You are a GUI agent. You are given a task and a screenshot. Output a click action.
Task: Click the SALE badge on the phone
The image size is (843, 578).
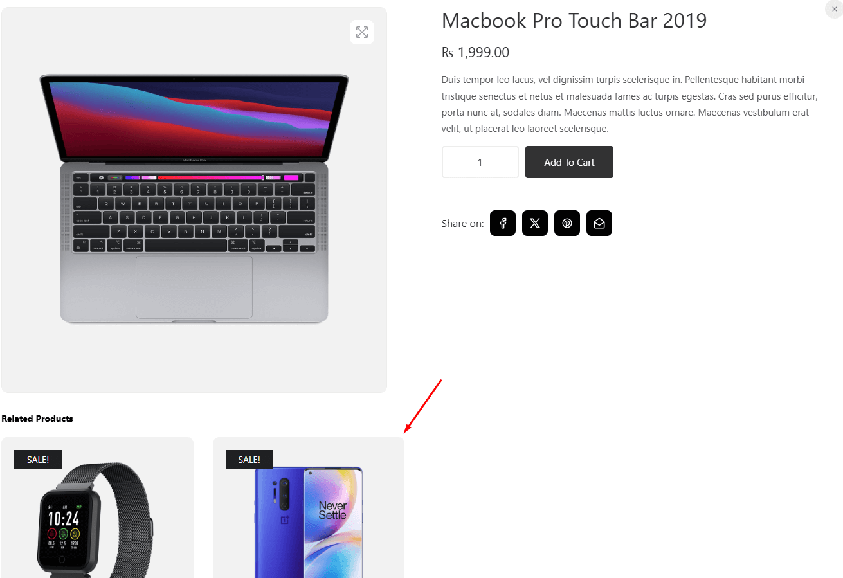(x=249, y=459)
